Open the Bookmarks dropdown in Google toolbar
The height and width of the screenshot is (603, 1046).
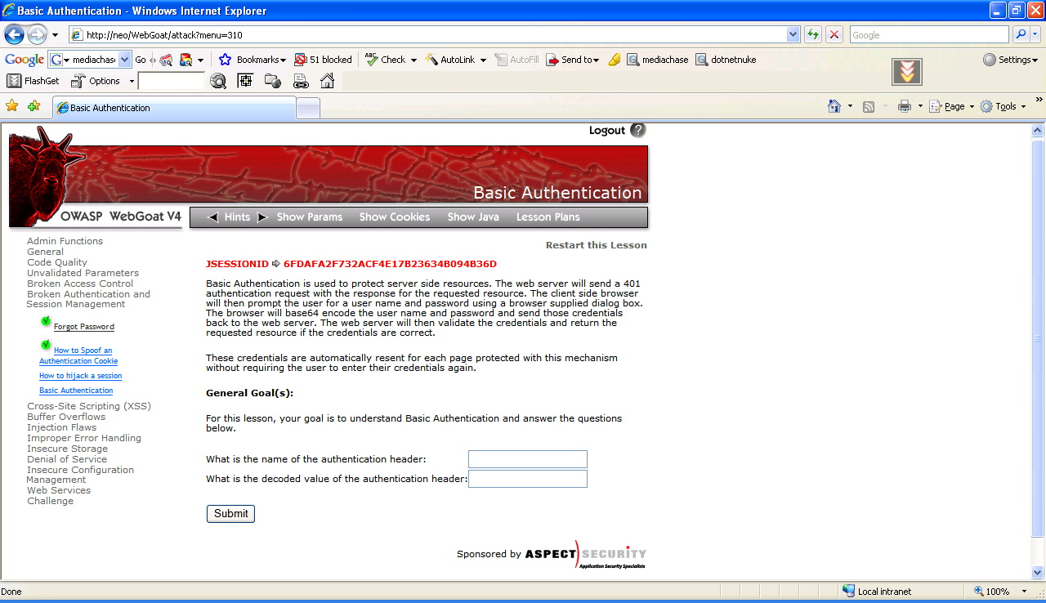click(253, 60)
